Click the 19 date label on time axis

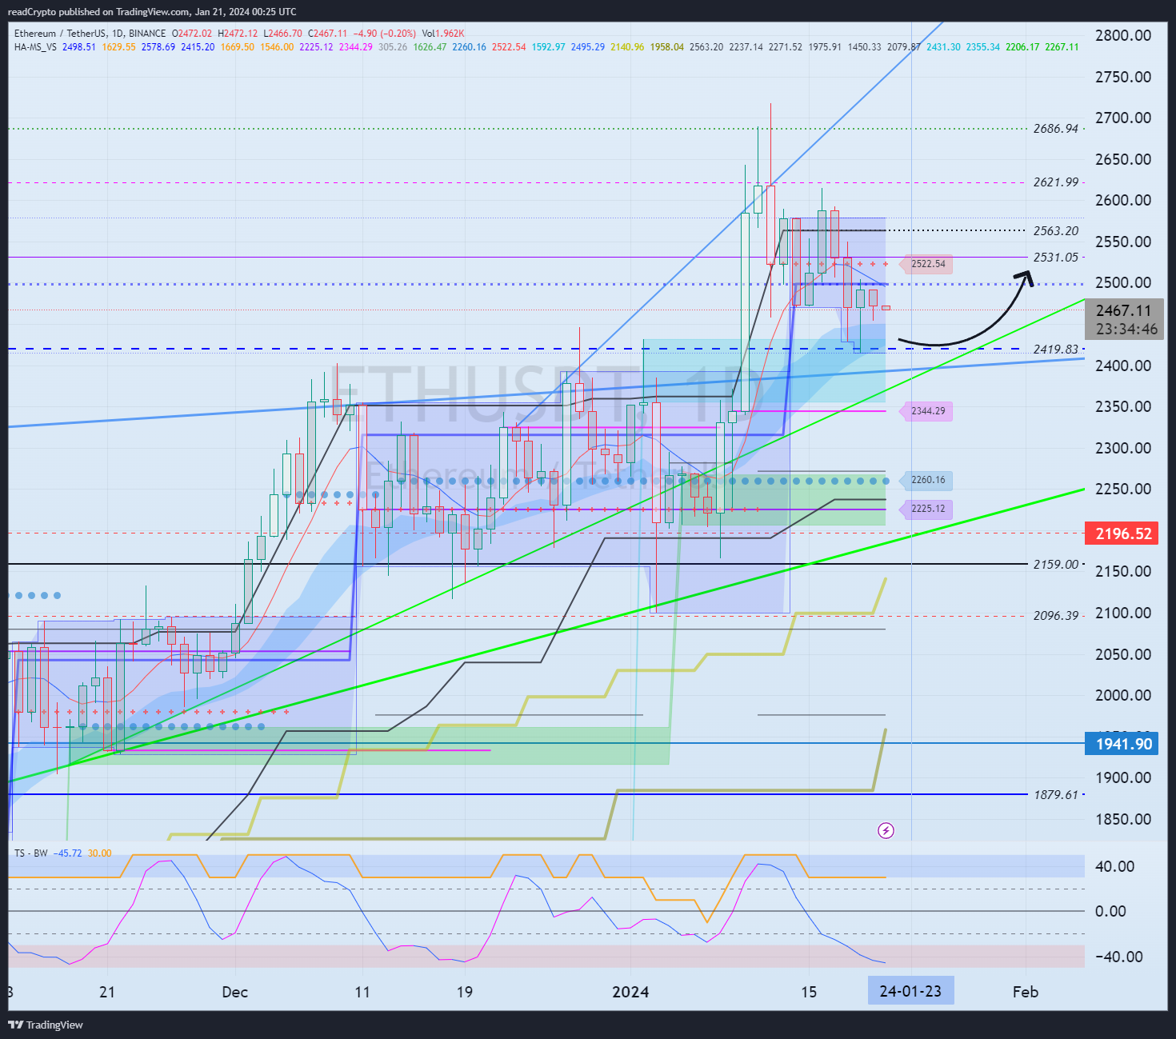[x=465, y=992]
